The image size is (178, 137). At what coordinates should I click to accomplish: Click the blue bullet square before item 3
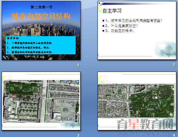point(103,31)
